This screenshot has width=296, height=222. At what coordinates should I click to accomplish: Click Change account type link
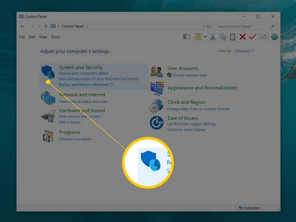click(189, 75)
